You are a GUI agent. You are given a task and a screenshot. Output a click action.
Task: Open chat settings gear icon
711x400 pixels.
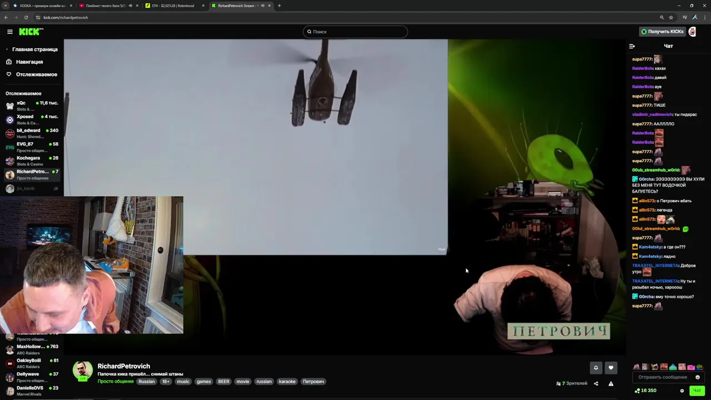pyautogui.click(x=682, y=391)
